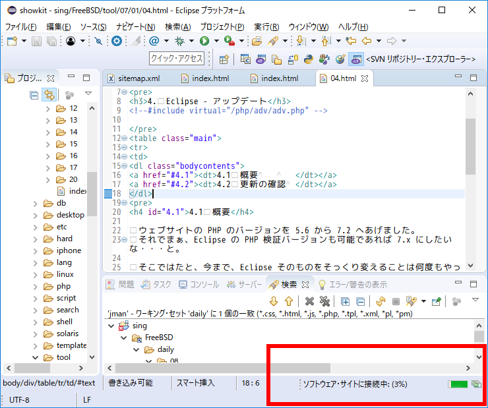Click the UTF-8 encoding status entry
The image size is (488, 408).
(19, 400)
